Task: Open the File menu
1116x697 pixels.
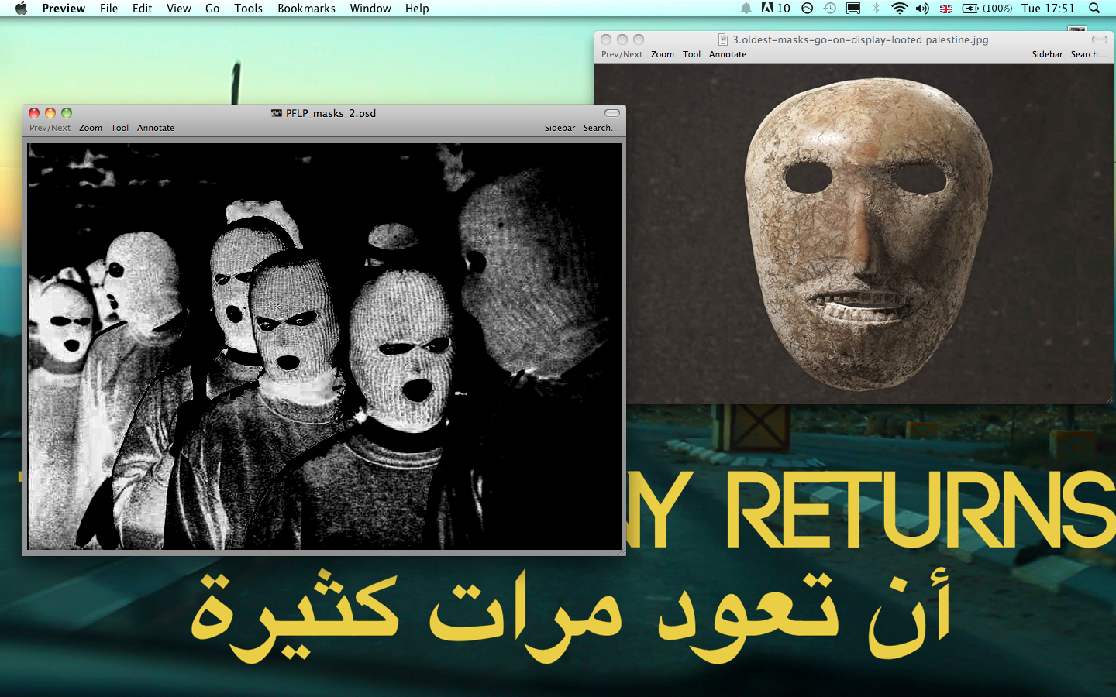Action: coord(108,9)
